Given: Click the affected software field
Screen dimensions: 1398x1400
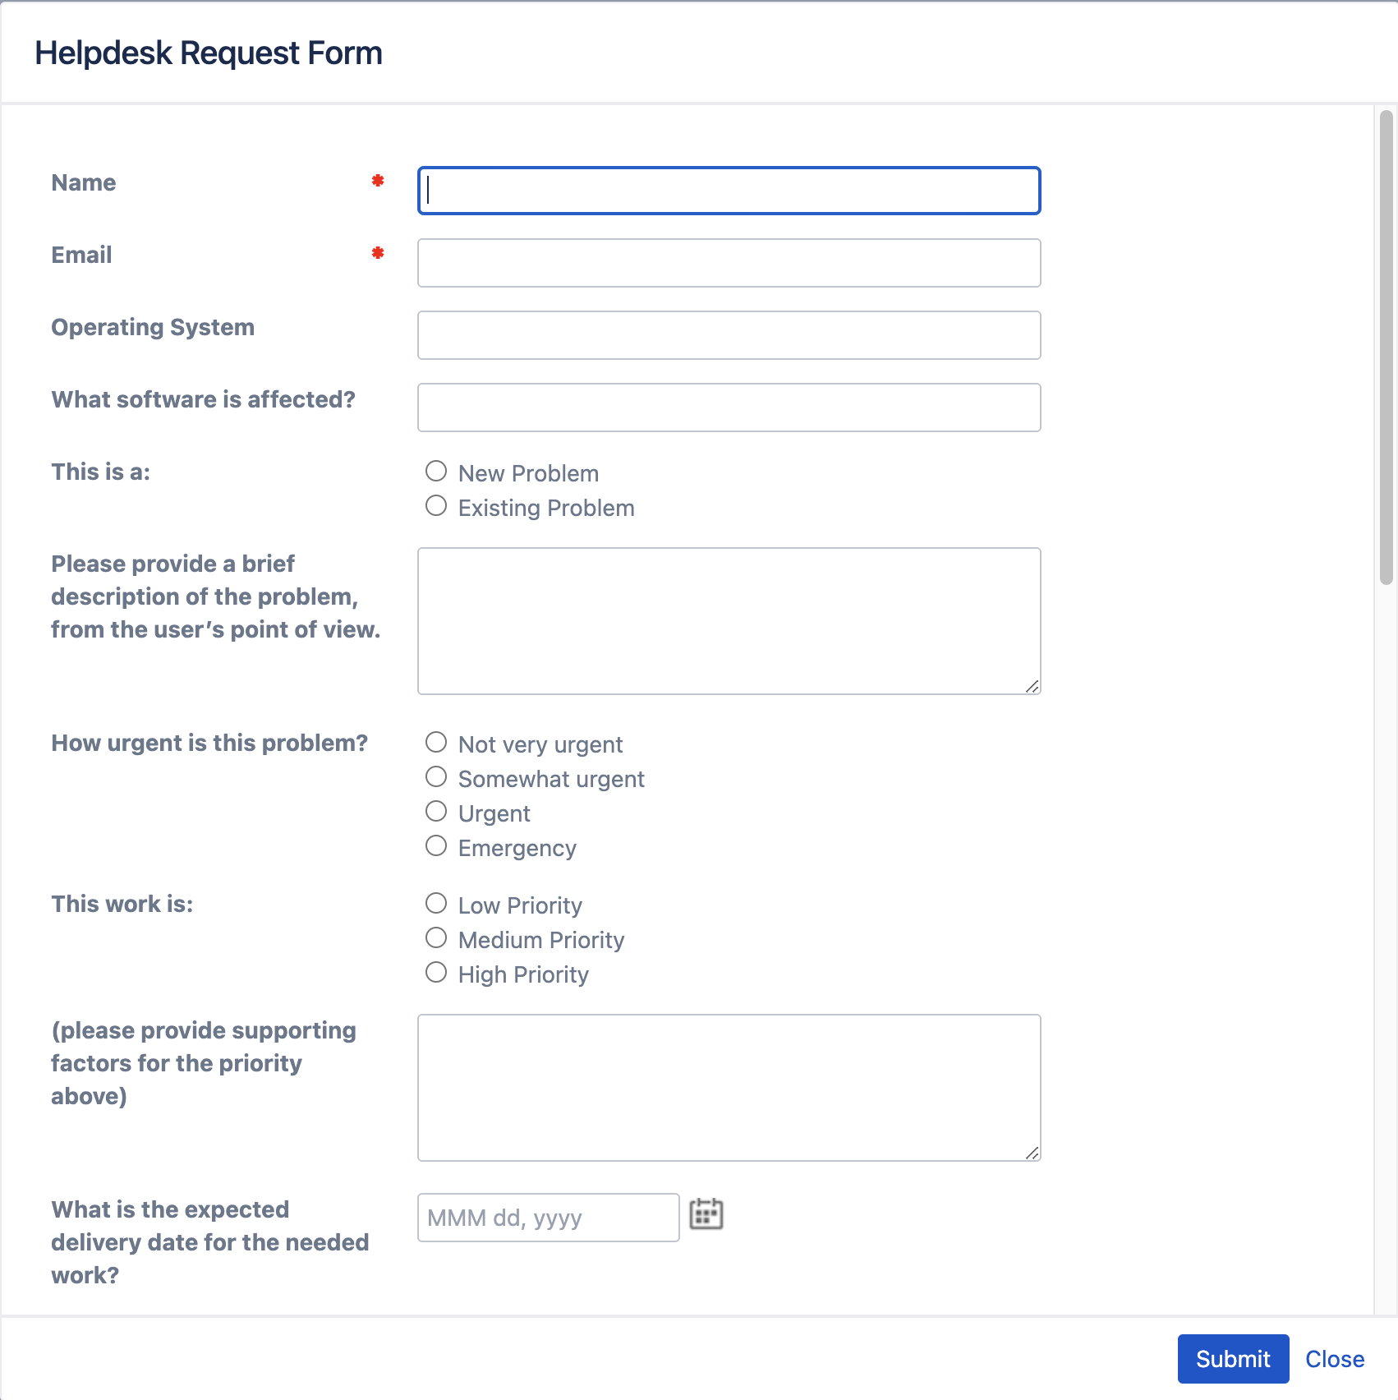Looking at the screenshot, I should point(729,407).
